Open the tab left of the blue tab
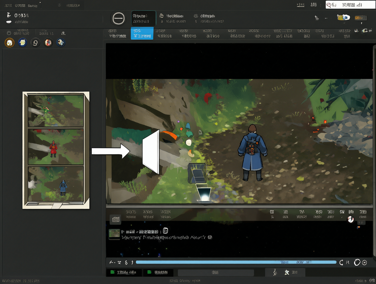Viewport: 376px width, 284px height. point(117,33)
